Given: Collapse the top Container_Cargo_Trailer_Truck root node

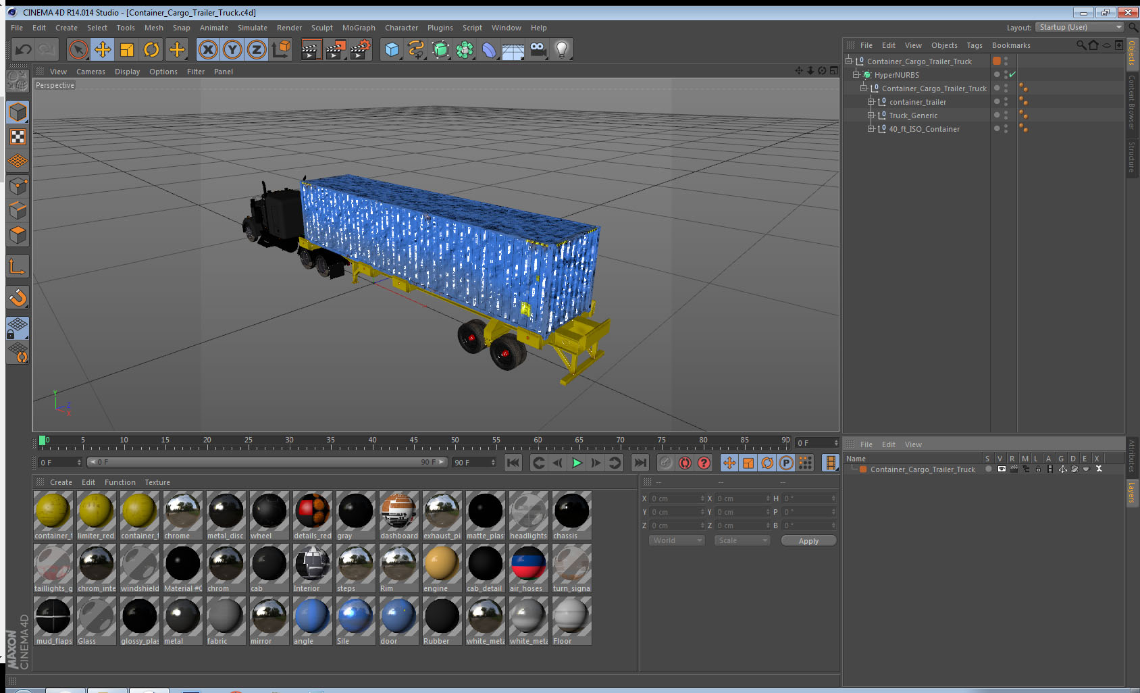Looking at the screenshot, I should click(849, 61).
